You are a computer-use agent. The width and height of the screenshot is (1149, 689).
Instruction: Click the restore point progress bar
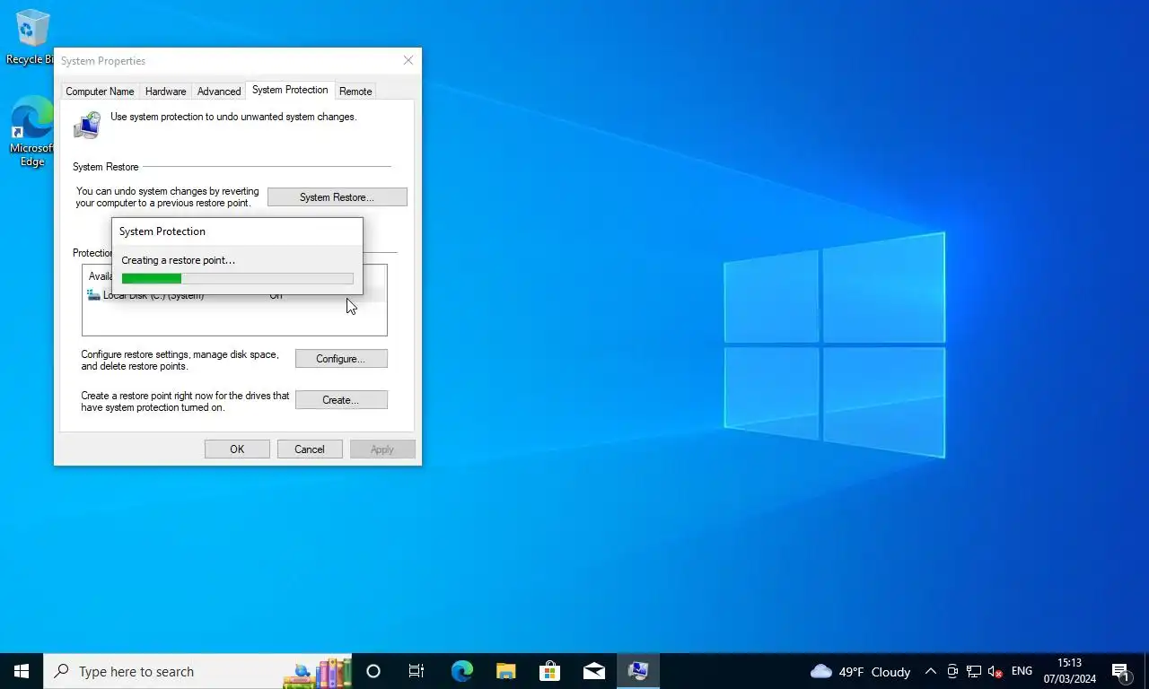pyautogui.click(x=237, y=278)
